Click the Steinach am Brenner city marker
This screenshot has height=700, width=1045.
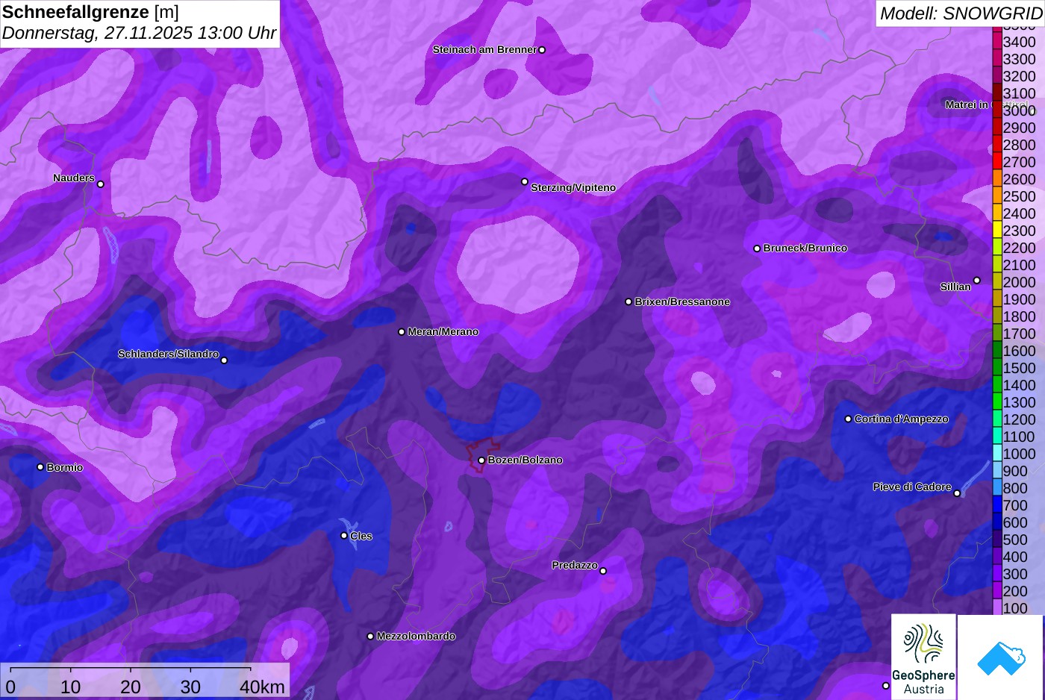542,50
